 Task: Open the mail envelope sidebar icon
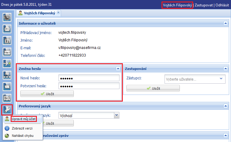pyautogui.click(x=7, y=29)
